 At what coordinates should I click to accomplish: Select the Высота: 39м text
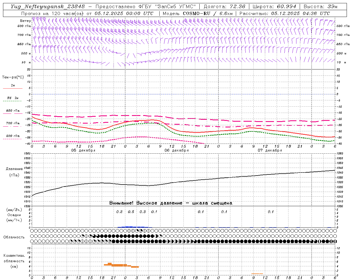coord(321,7)
